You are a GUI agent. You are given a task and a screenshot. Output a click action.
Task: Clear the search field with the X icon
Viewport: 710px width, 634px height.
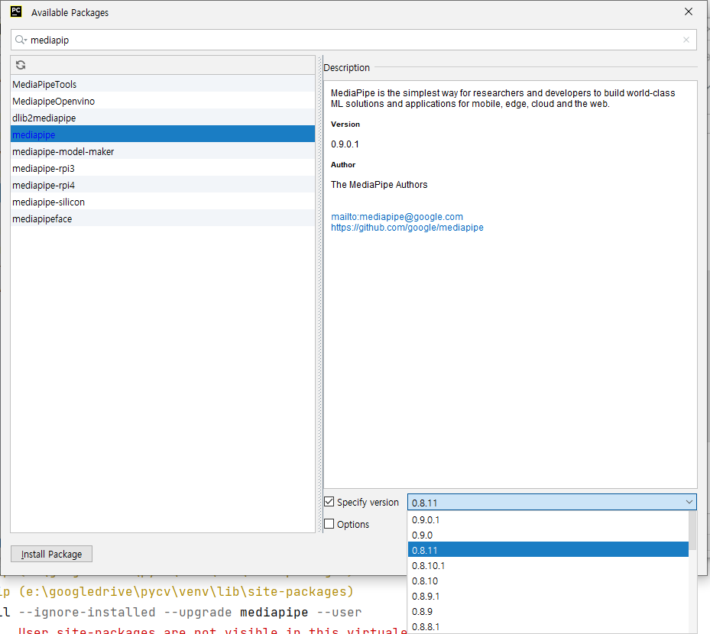click(686, 40)
